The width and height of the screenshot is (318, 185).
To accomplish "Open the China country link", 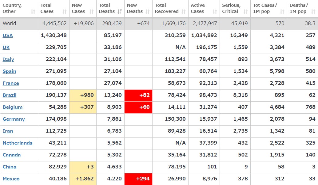I will point(9,167).
